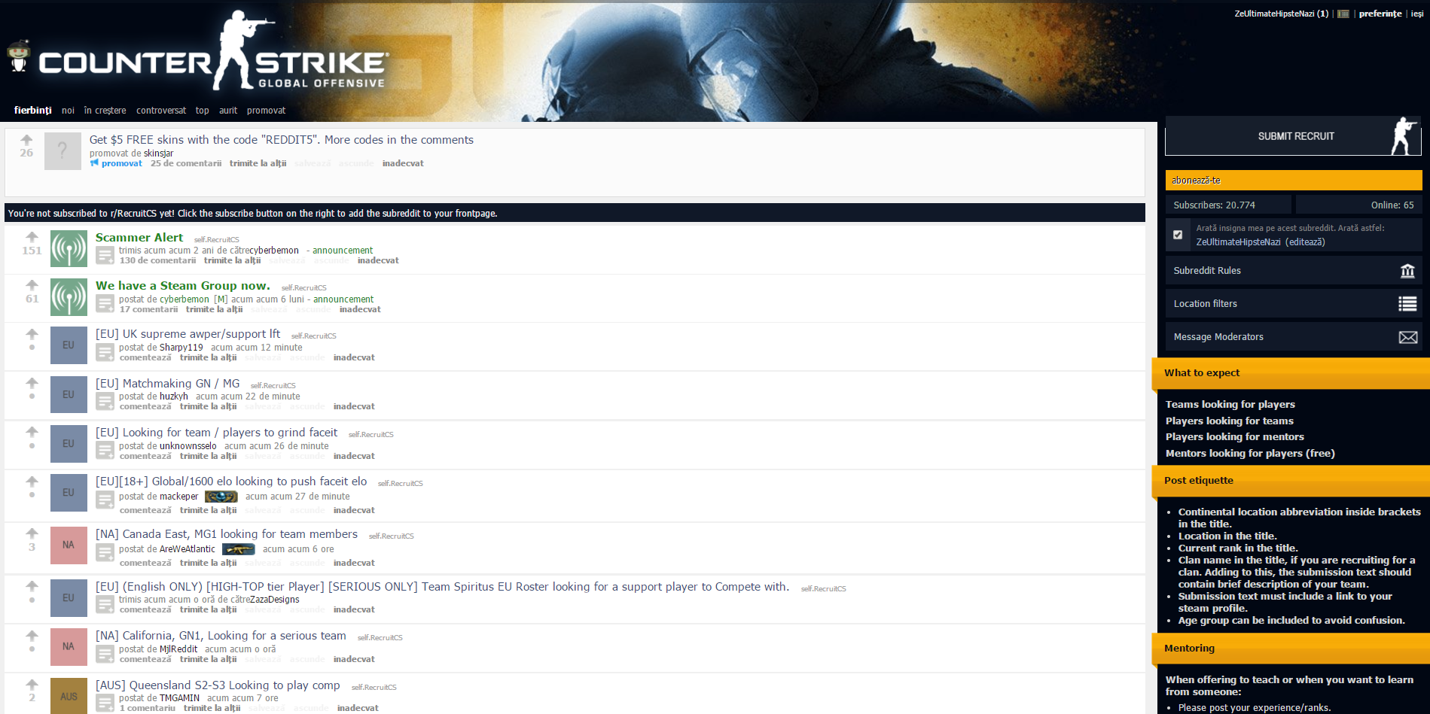Open "1 comentariu" on the Queensland post
The height and width of the screenshot is (714, 1430).
point(148,708)
